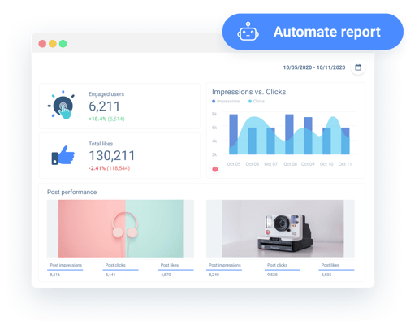This screenshot has width=406, height=321.
Task: Click Post clicks under headphones post
Action: click(x=115, y=265)
